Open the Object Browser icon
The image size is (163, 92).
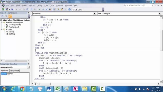click(62, 9)
